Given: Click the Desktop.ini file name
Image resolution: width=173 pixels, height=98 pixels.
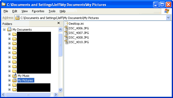Looking at the screenshot, I should coord(76,24).
